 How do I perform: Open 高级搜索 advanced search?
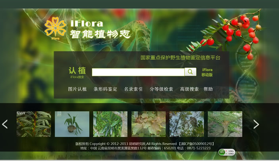pyautogui.click(x=189, y=89)
